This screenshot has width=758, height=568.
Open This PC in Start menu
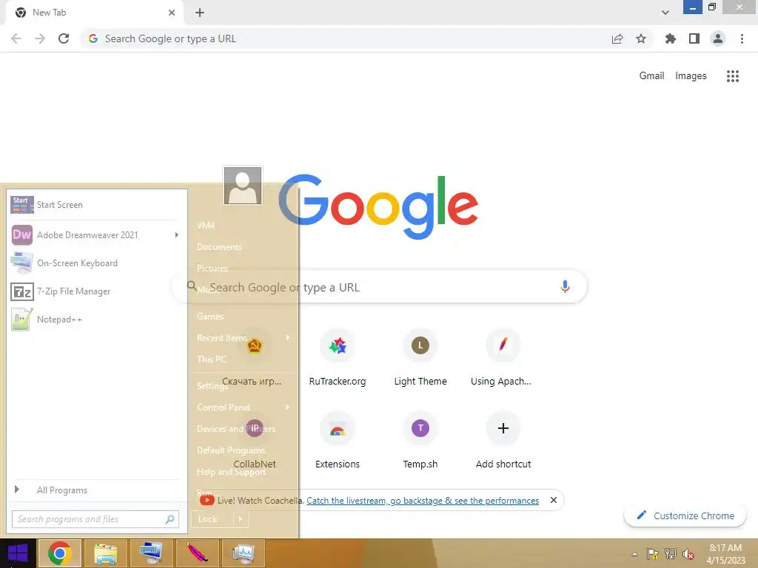[211, 359]
